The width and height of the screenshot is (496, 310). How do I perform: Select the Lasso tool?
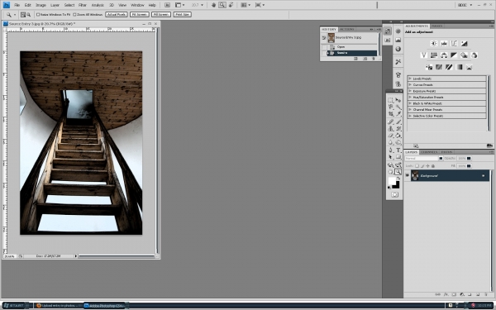391,107
